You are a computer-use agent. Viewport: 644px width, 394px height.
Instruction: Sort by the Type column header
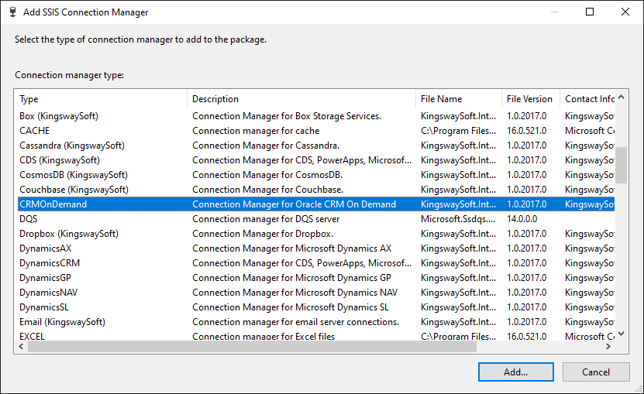click(x=101, y=99)
